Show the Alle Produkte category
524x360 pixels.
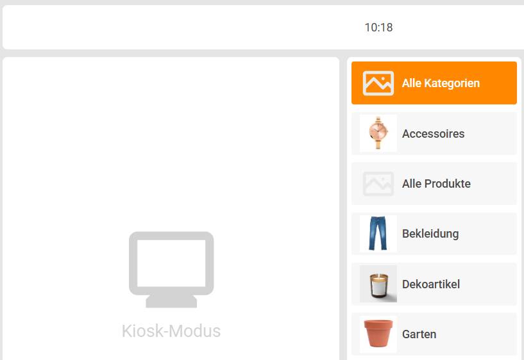click(434, 183)
